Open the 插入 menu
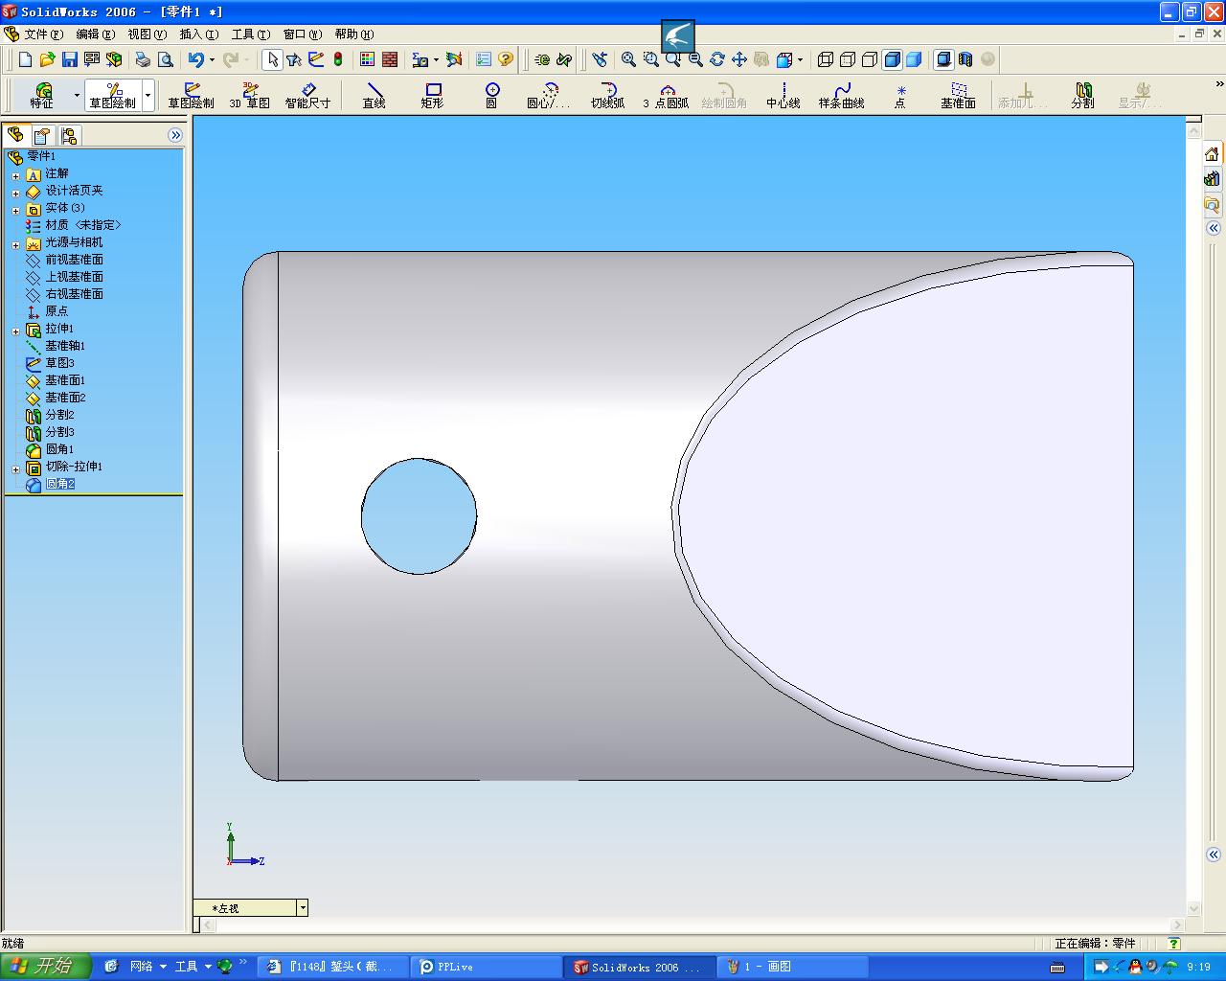1226x981 pixels. coord(198,34)
